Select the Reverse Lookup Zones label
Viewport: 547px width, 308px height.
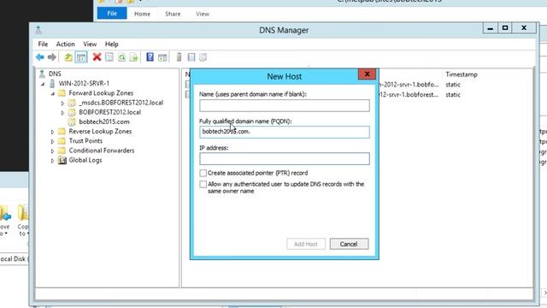(x=100, y=131)
